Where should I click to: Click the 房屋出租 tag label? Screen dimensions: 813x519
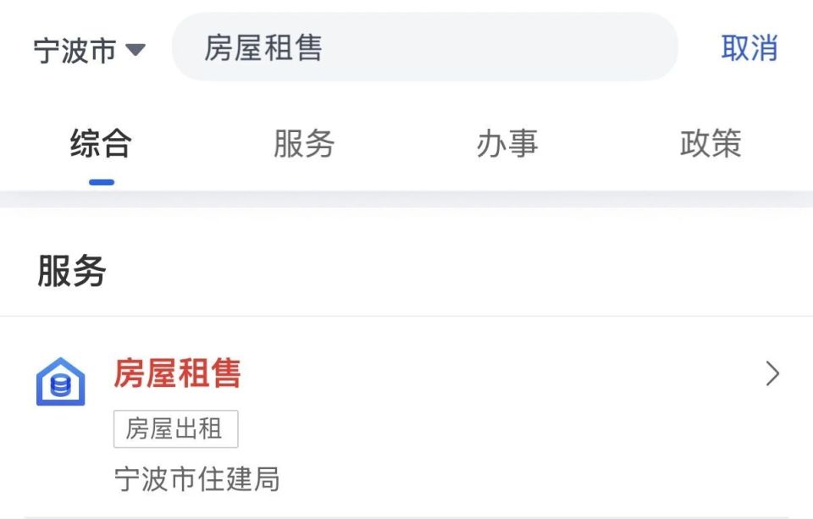click(x=175, y=429)
